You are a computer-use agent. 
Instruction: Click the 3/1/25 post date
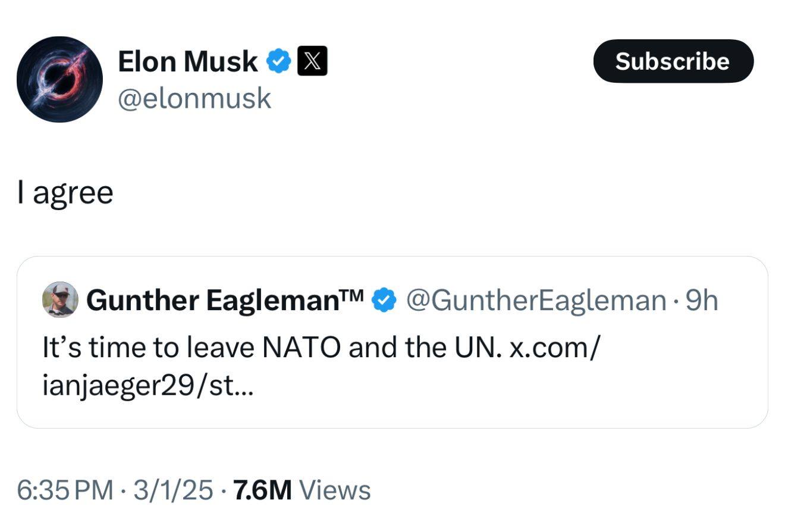click(172, 490)
